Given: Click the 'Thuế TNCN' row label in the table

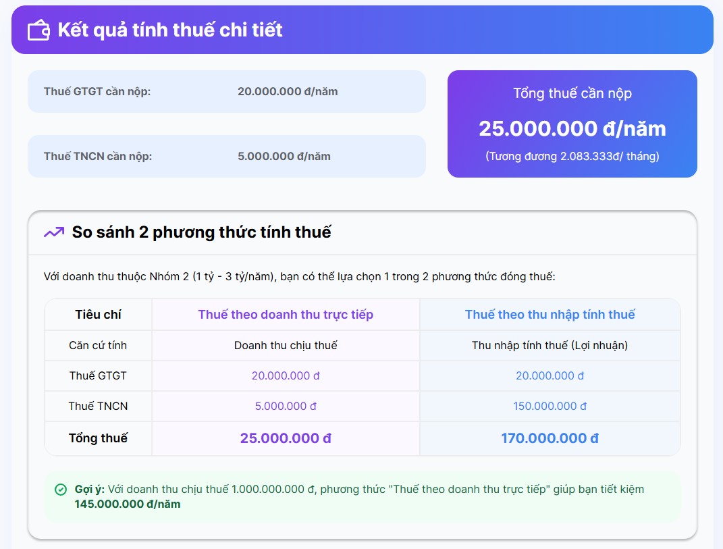Looking at the screenshot, I should pyautogui.click(x=98, y=406).
